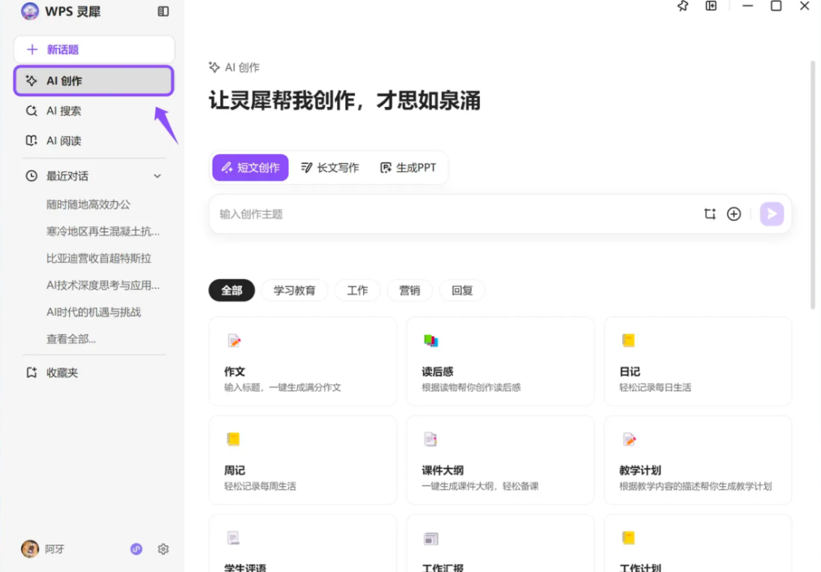Click the 收藏夹 bookmark icon
The width and height of the screenshot is (821, 572).
tap(32, 372)
